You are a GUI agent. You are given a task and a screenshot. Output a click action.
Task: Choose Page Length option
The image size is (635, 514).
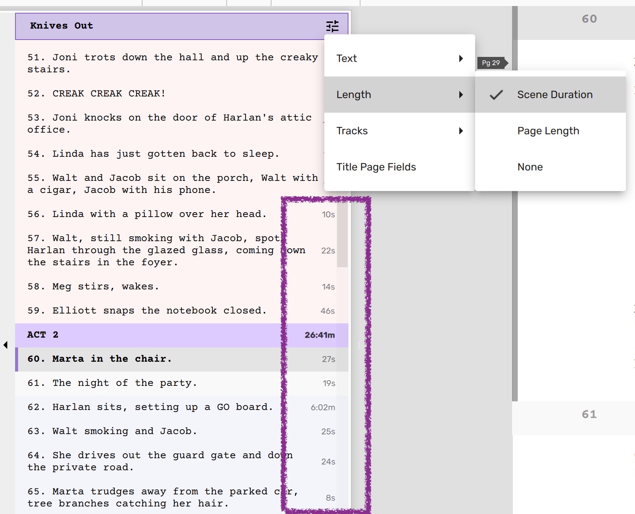548,131
